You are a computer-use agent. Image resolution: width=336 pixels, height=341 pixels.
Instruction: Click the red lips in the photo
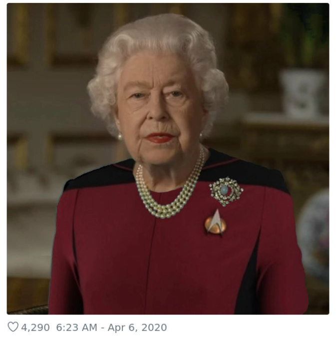tap(160, 138)
